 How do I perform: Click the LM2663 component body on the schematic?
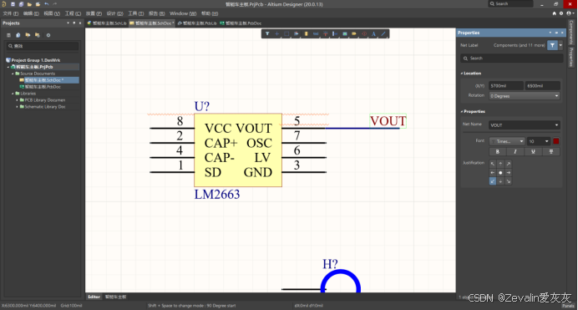click(238, 150)
